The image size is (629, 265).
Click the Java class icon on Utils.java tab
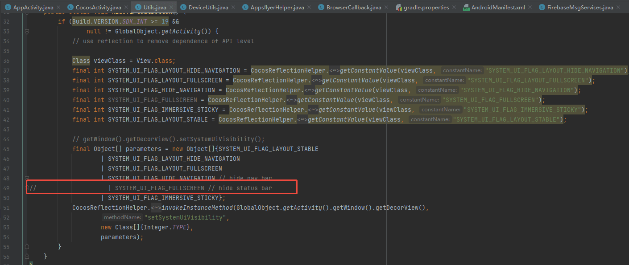(139, 8)
